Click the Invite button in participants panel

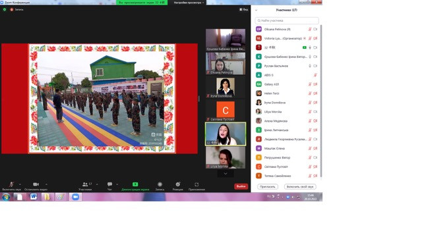click(268, 186)
